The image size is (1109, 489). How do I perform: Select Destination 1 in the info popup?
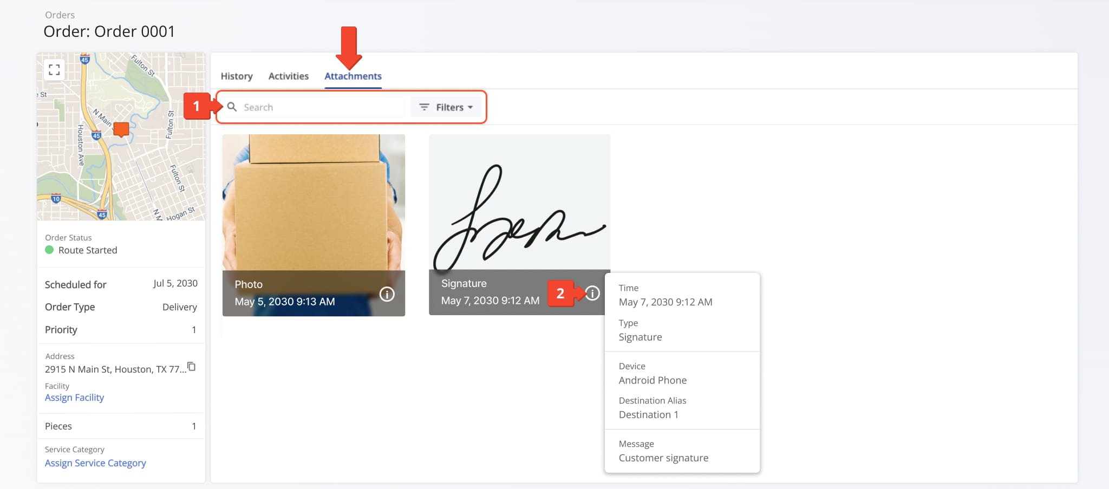648,414
